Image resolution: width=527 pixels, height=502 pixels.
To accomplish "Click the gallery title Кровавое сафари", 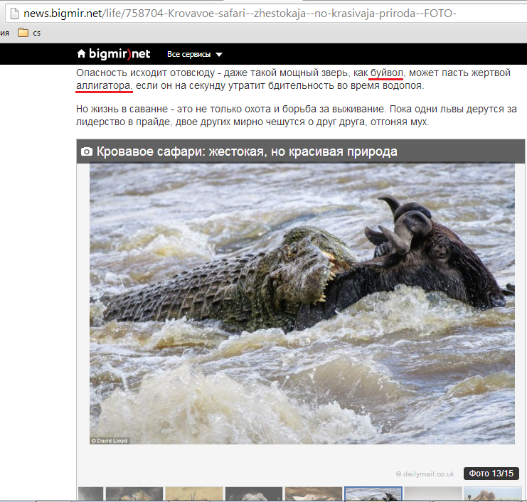I will 246,151.
